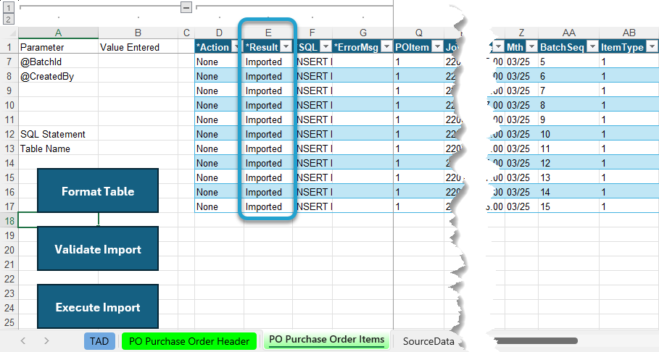Select column AB header
This screenshot has height=352, width=659.
point(629,33)
